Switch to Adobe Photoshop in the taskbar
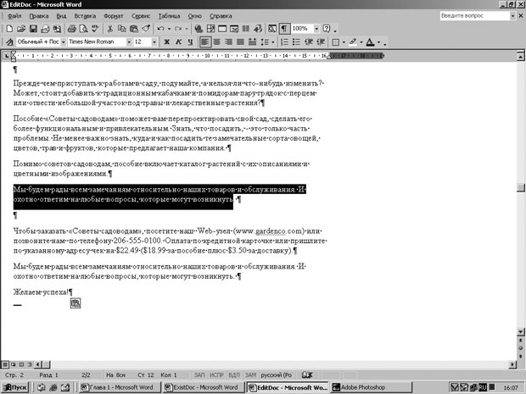This screenshot has width=526, height=394. click(371, 387)
